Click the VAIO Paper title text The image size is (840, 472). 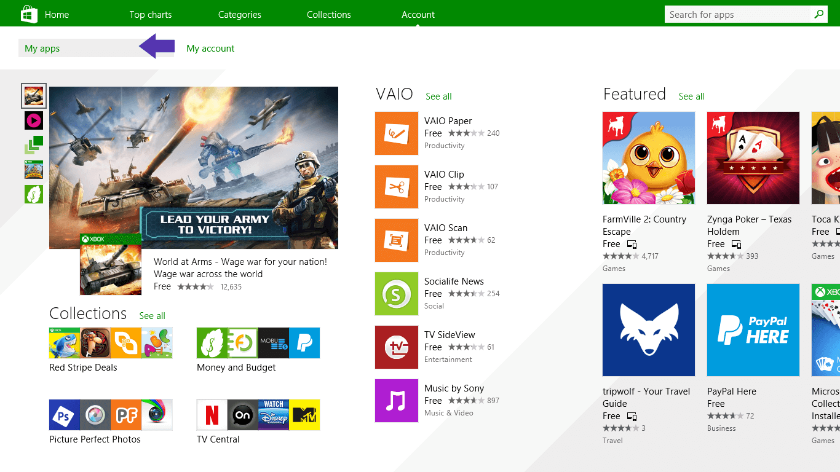(x=448, y=121)
